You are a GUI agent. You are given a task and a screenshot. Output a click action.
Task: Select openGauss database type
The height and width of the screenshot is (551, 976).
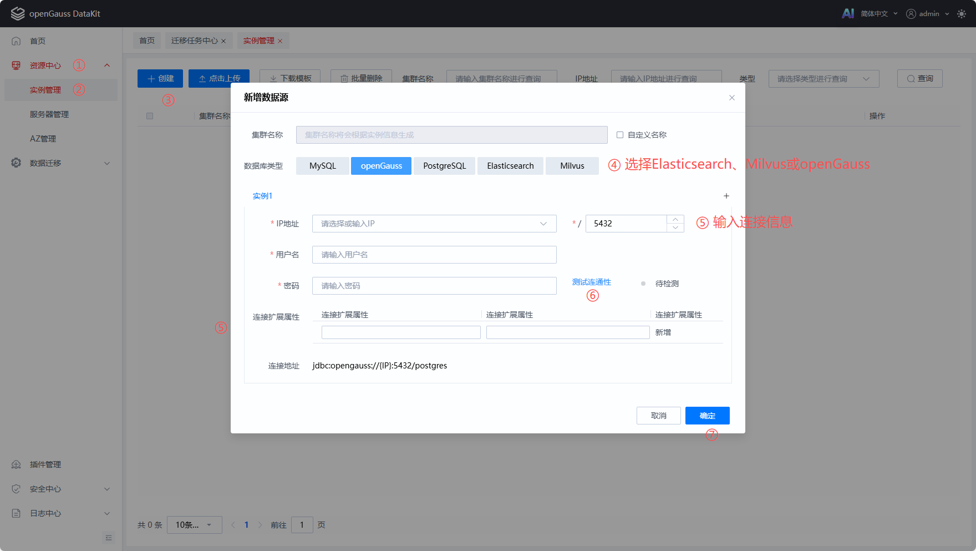coord(382,166)
